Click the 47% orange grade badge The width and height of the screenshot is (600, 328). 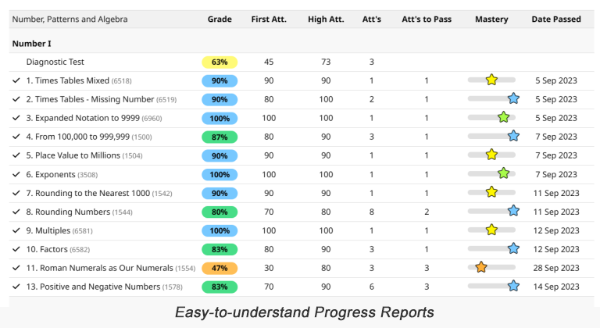point(220,268)
